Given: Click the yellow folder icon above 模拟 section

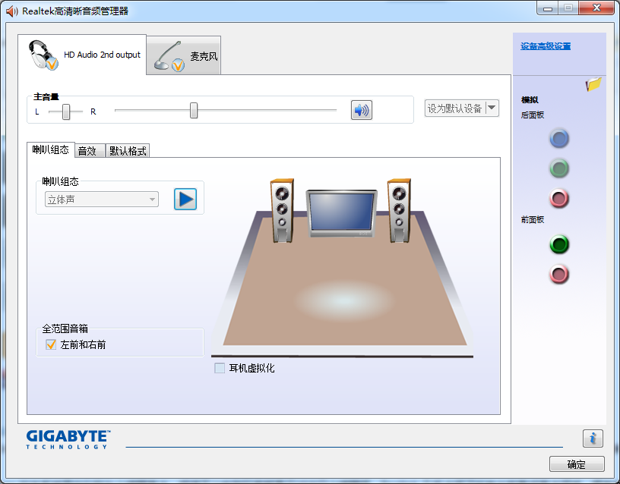Looking at the screenshot, I should [592, 86].
